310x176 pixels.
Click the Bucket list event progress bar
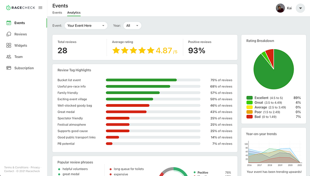coord(153,80)
